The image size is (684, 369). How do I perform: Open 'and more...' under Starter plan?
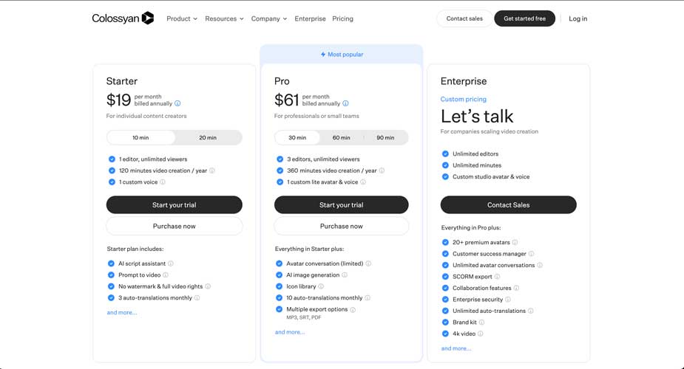122,312
